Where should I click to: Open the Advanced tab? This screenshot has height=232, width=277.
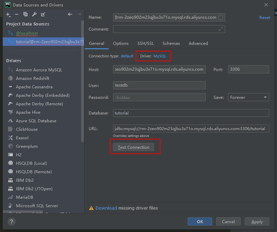(198, 43)
